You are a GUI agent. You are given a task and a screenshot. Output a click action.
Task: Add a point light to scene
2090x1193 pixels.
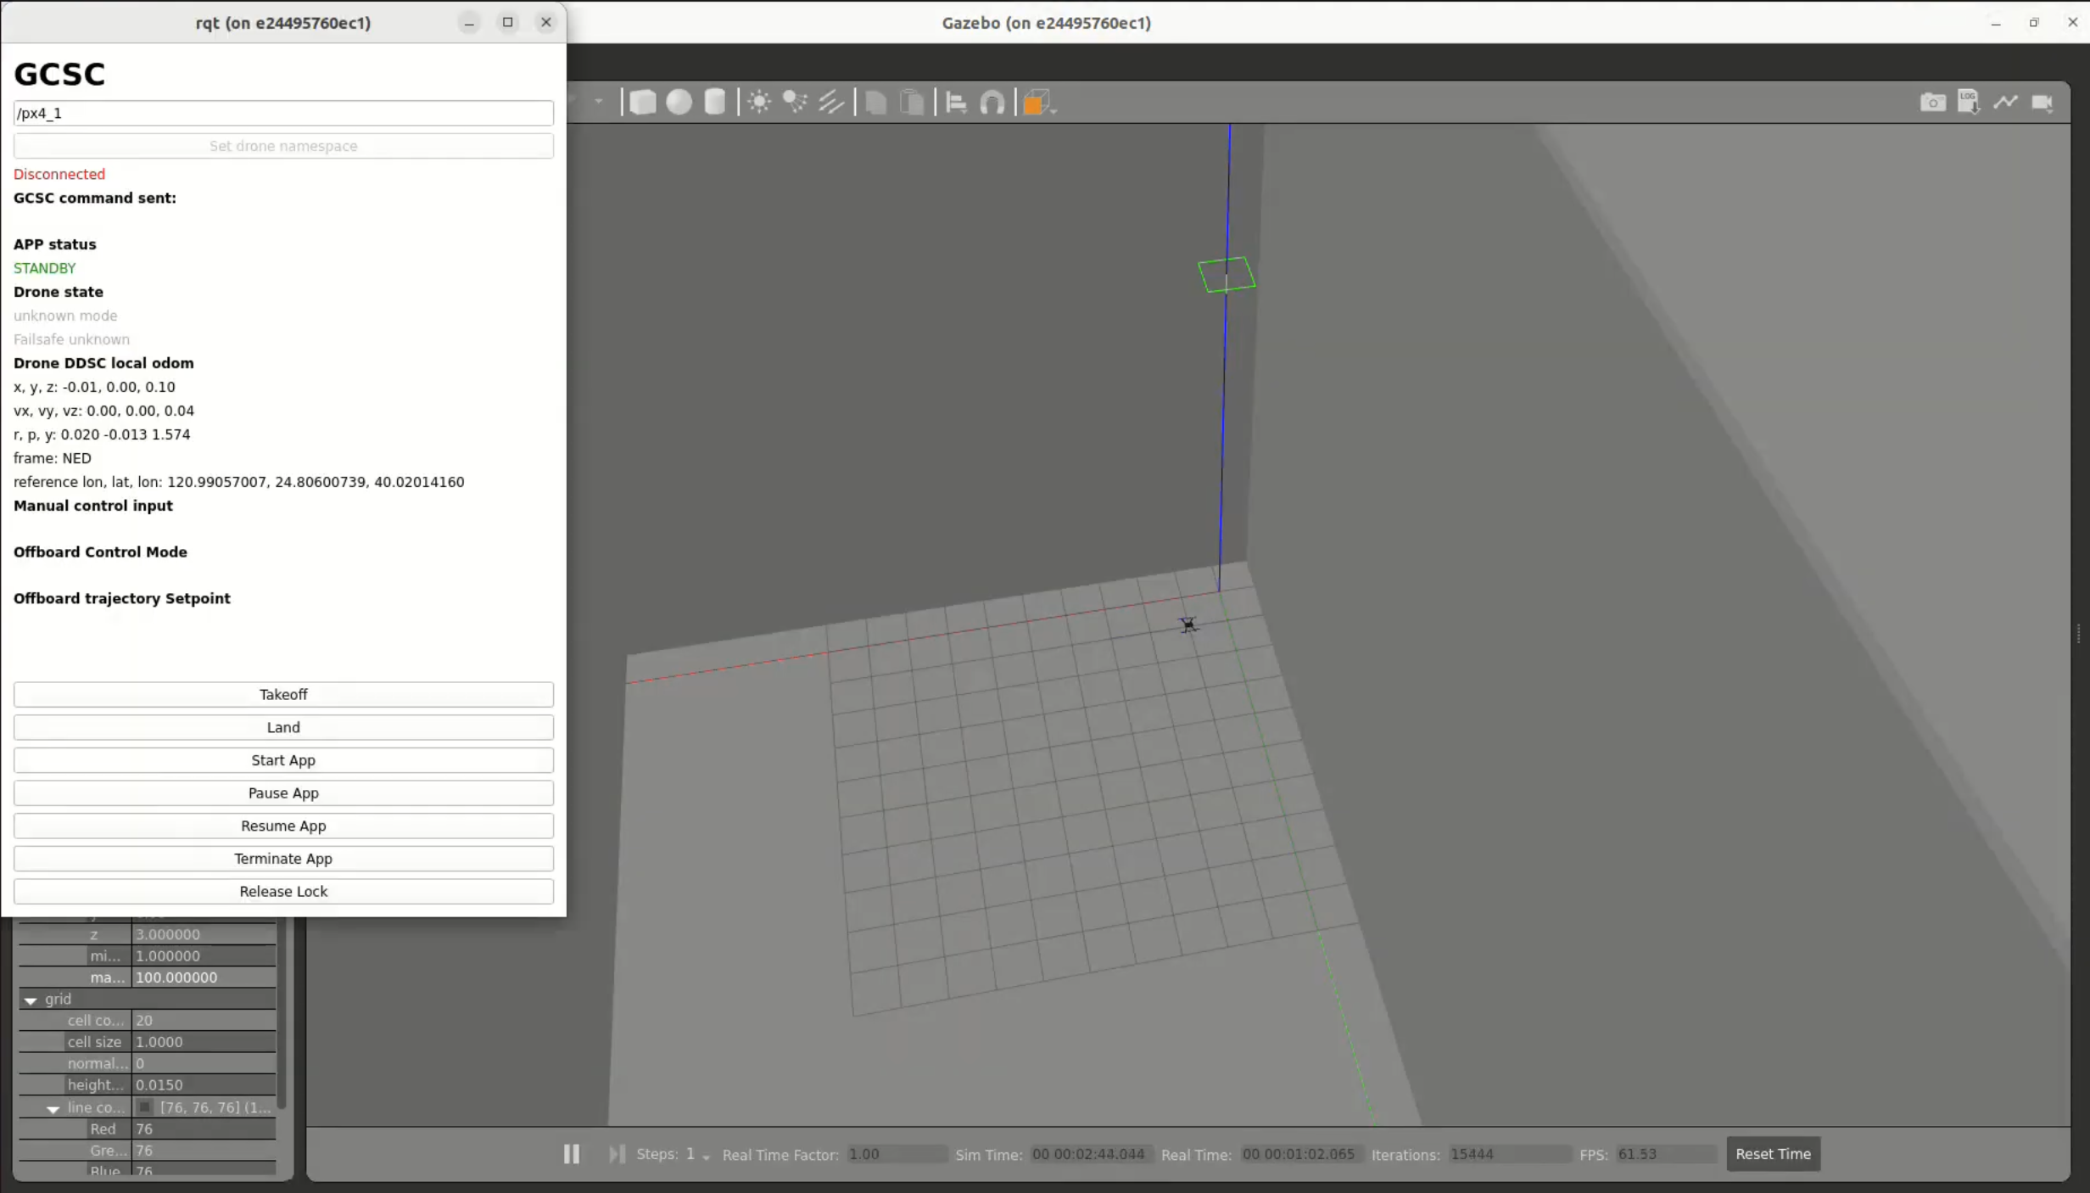click(x=759, y=103)
